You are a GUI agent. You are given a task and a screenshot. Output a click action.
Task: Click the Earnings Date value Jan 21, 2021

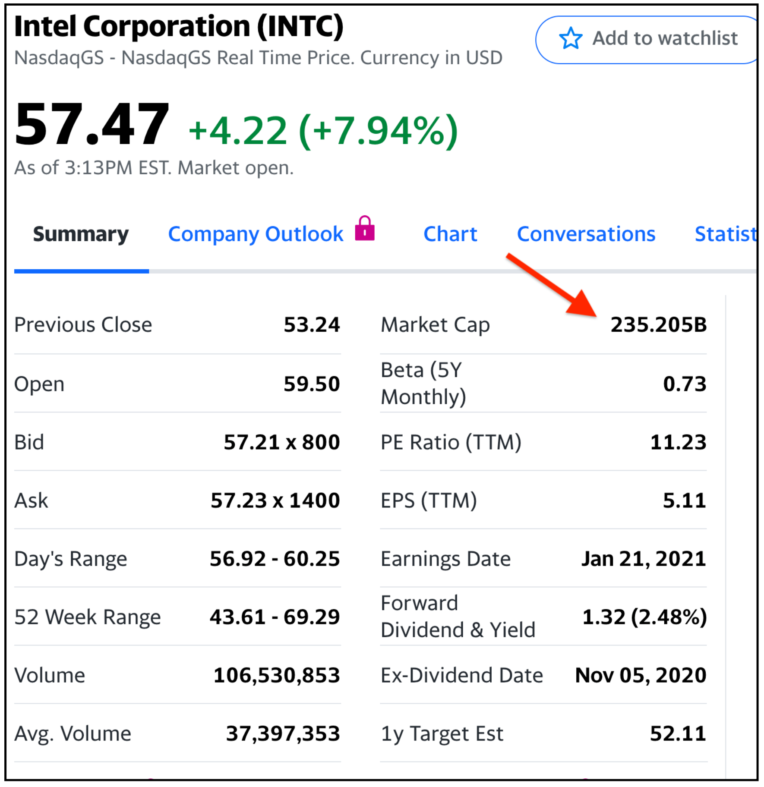pyautogui.click(x=644, y=559)
